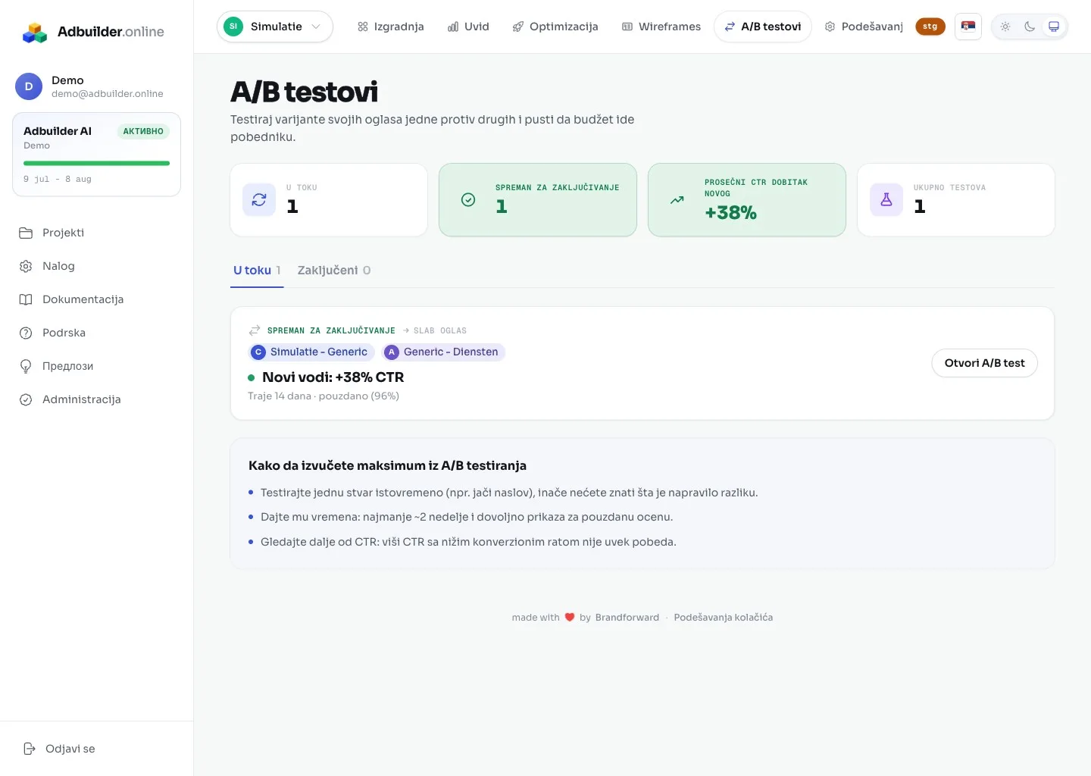Viewport: 1091px width, 776px height.
Task: Open the Izgradnja tab
Action: (391, 27)
